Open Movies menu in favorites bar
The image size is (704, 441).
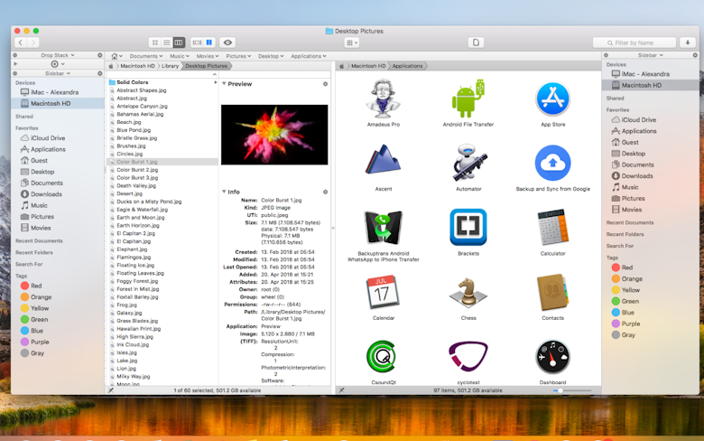(208, 56)
